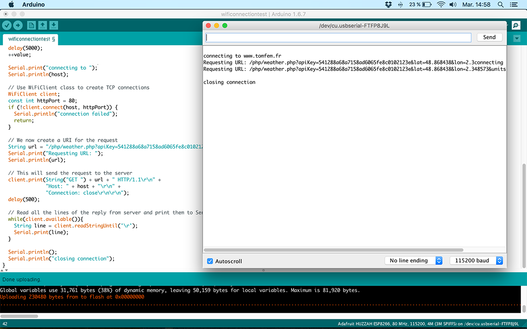Click the Verify sketch checkmark icon

click(x=7, y=25)
